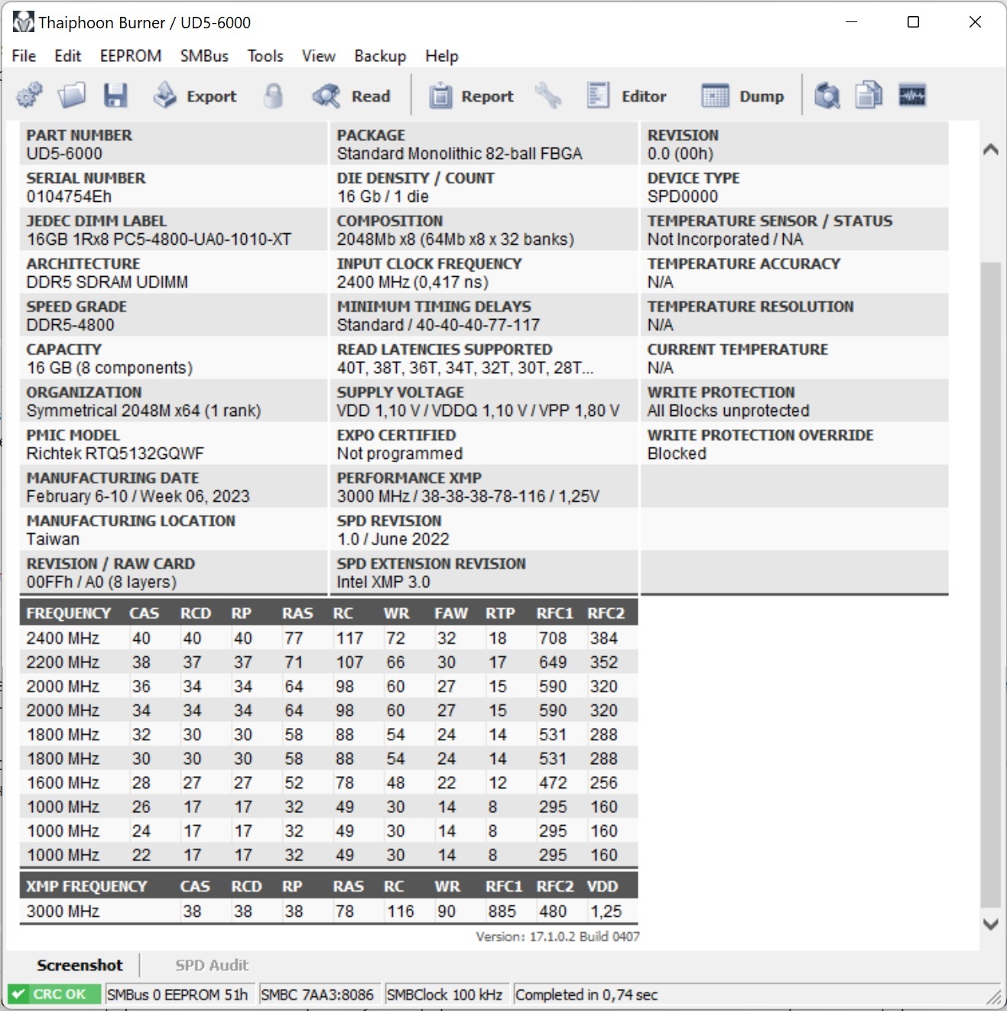Click the supply voltage "VDD 1,10 V / VDDQ 1,10 V / VPP 1,80 V"
Viewport: 1007px width, 1011px height.
pyautogui.click(x=478, y=411)
